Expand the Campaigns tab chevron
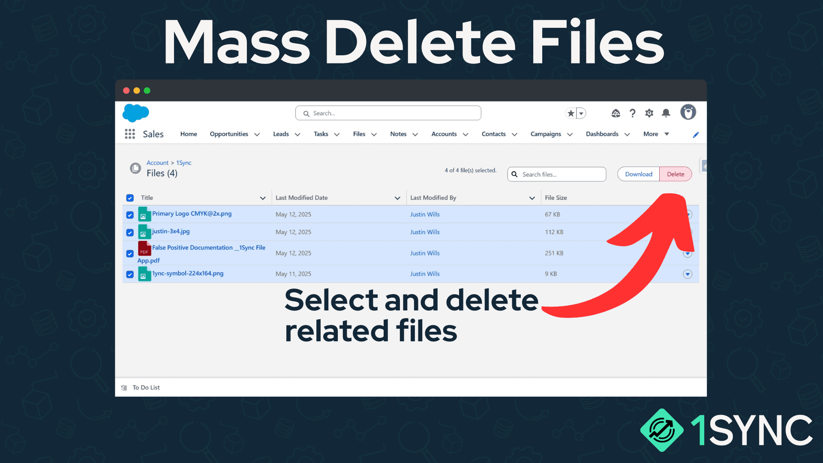823x463 pixels. pyautogui.click(x=570, y=135)
